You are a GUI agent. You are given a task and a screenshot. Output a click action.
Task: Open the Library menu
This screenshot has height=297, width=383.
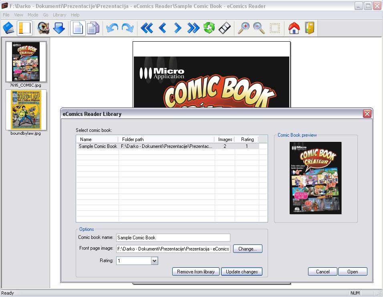coord(59,15)
